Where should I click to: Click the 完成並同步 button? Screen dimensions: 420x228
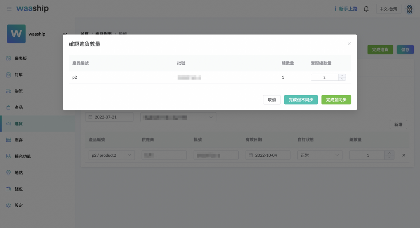pos(336,100)
